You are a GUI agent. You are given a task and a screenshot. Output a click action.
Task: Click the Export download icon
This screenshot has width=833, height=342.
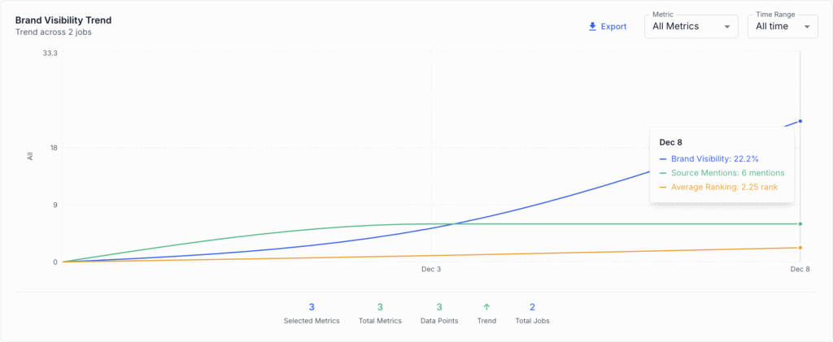tap(592, 27)
